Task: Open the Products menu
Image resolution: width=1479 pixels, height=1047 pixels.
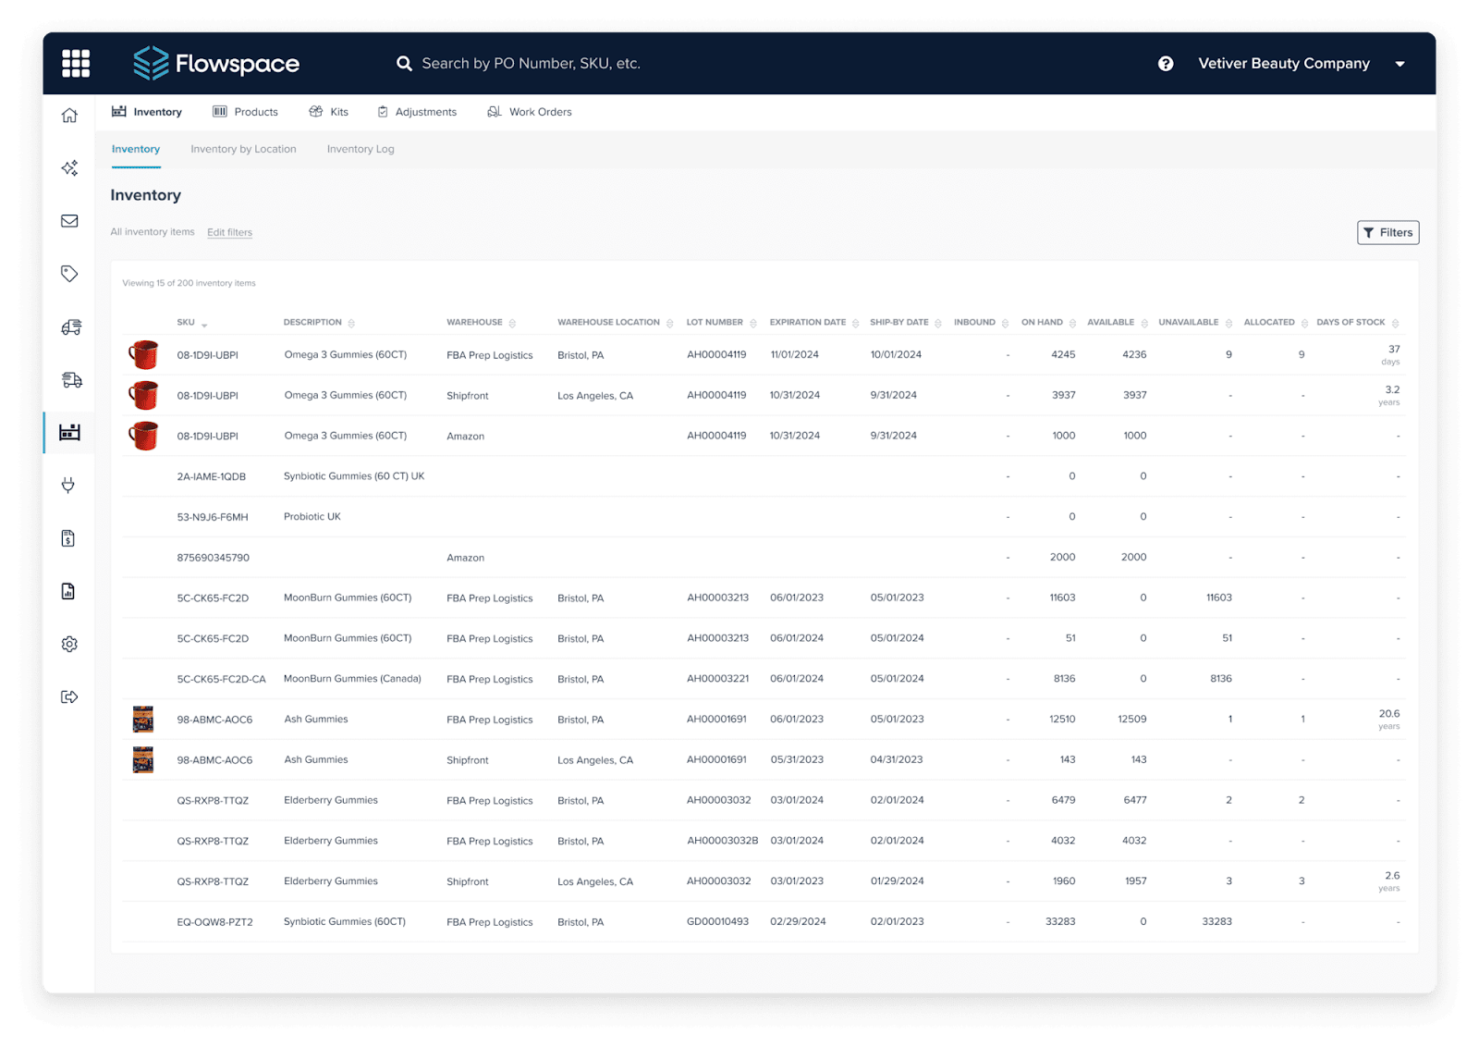Action: (x=245, y=112)
